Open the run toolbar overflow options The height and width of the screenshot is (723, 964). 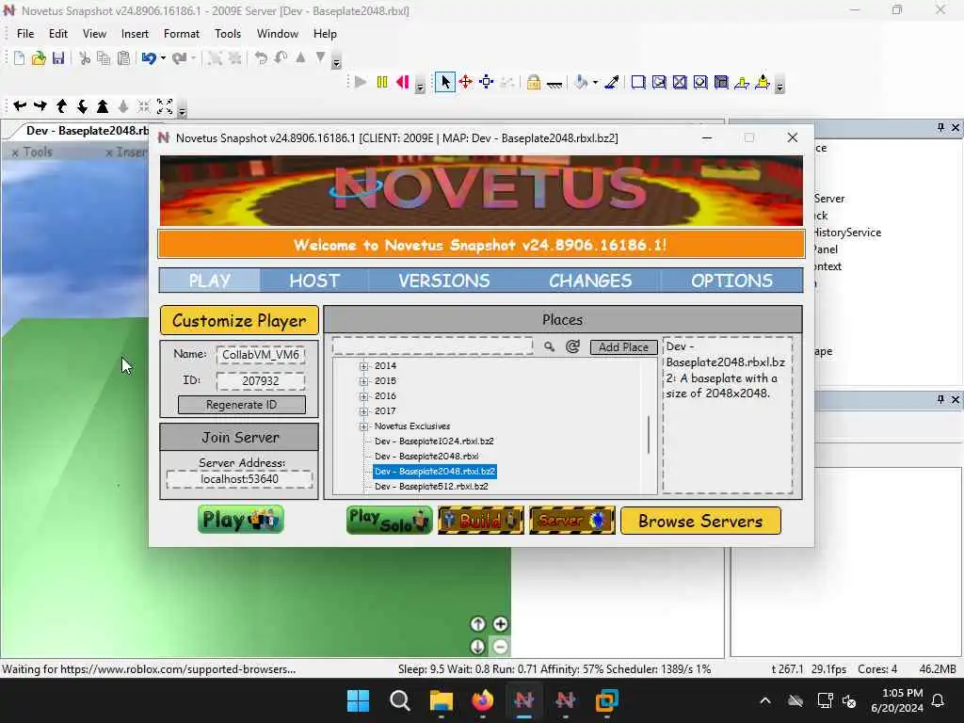click(420, 87)
